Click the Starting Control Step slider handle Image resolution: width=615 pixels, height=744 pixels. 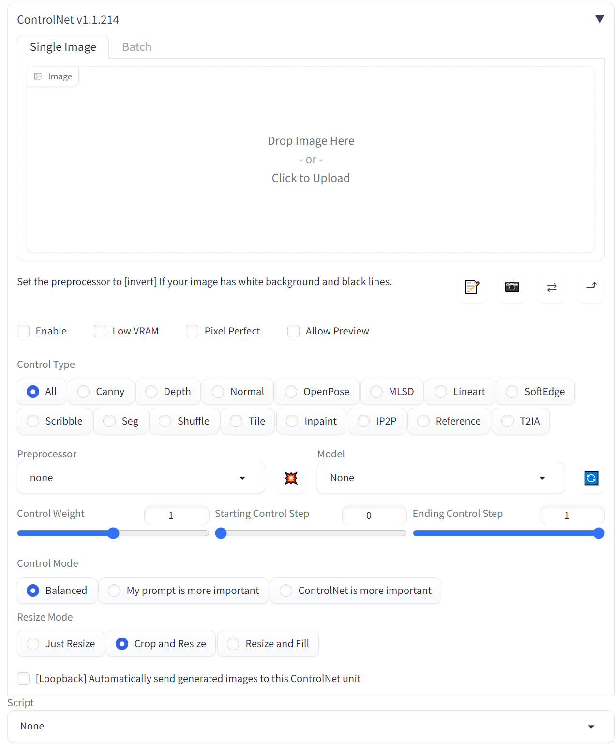tap(221, 533)
